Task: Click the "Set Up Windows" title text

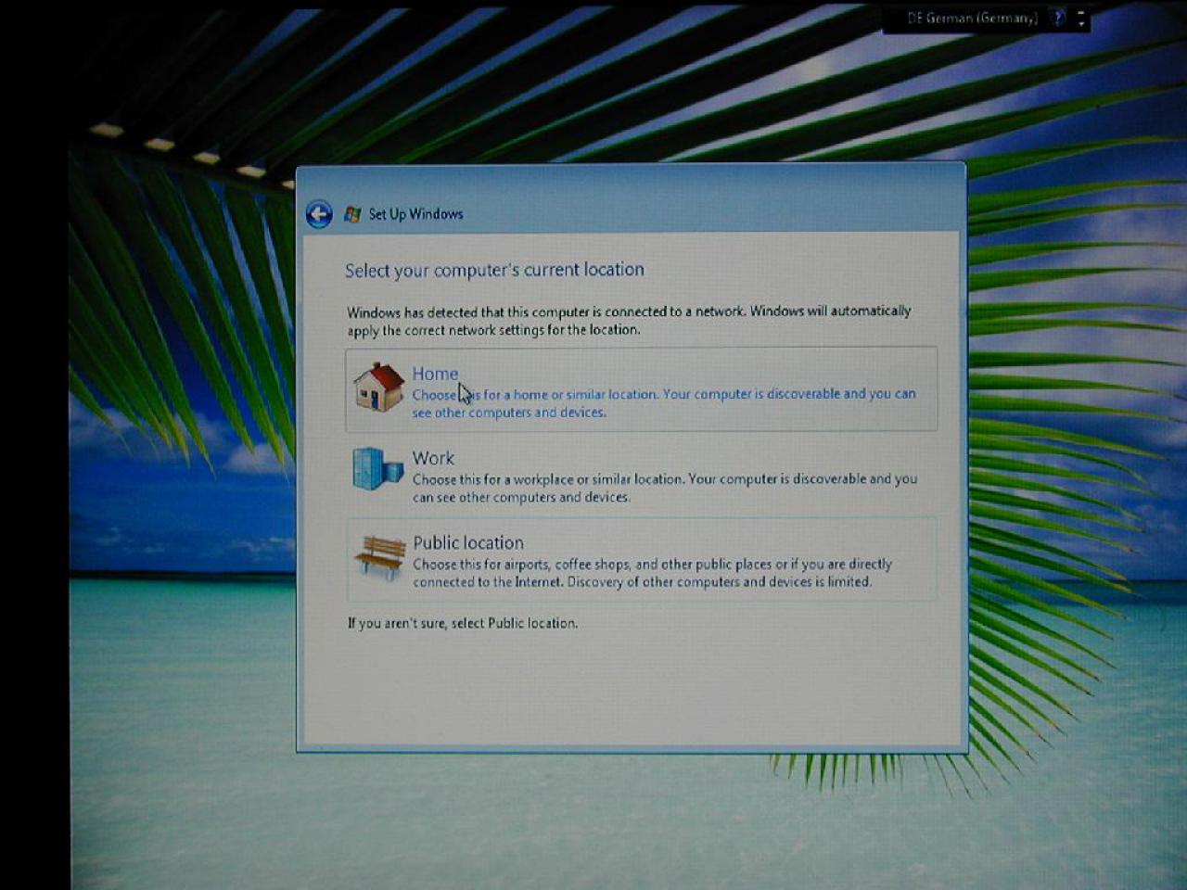Action: point(415,214)
